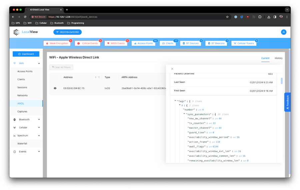This screenshot has width=300, height=190.
Task: Collapse the "Tags" JSON node
Action: pos(175,101)
